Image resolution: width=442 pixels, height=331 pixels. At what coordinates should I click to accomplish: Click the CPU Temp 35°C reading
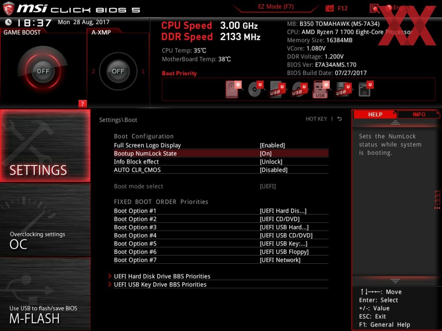click(x=184, y=51)
